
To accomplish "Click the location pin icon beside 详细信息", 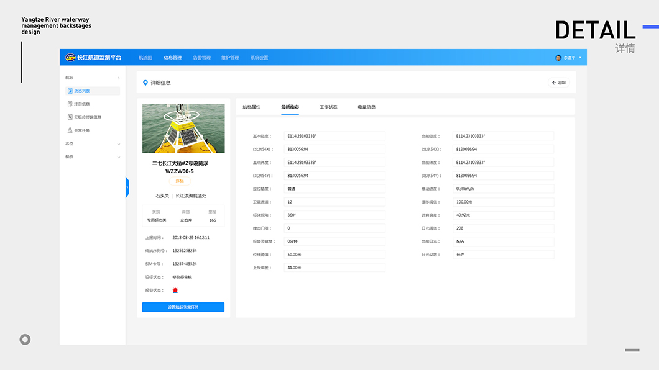I will 145,83.
